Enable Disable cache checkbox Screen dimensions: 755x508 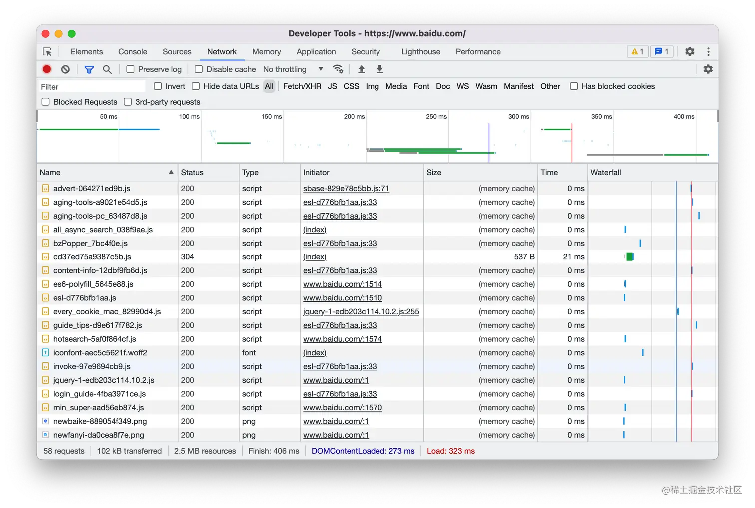199,69
